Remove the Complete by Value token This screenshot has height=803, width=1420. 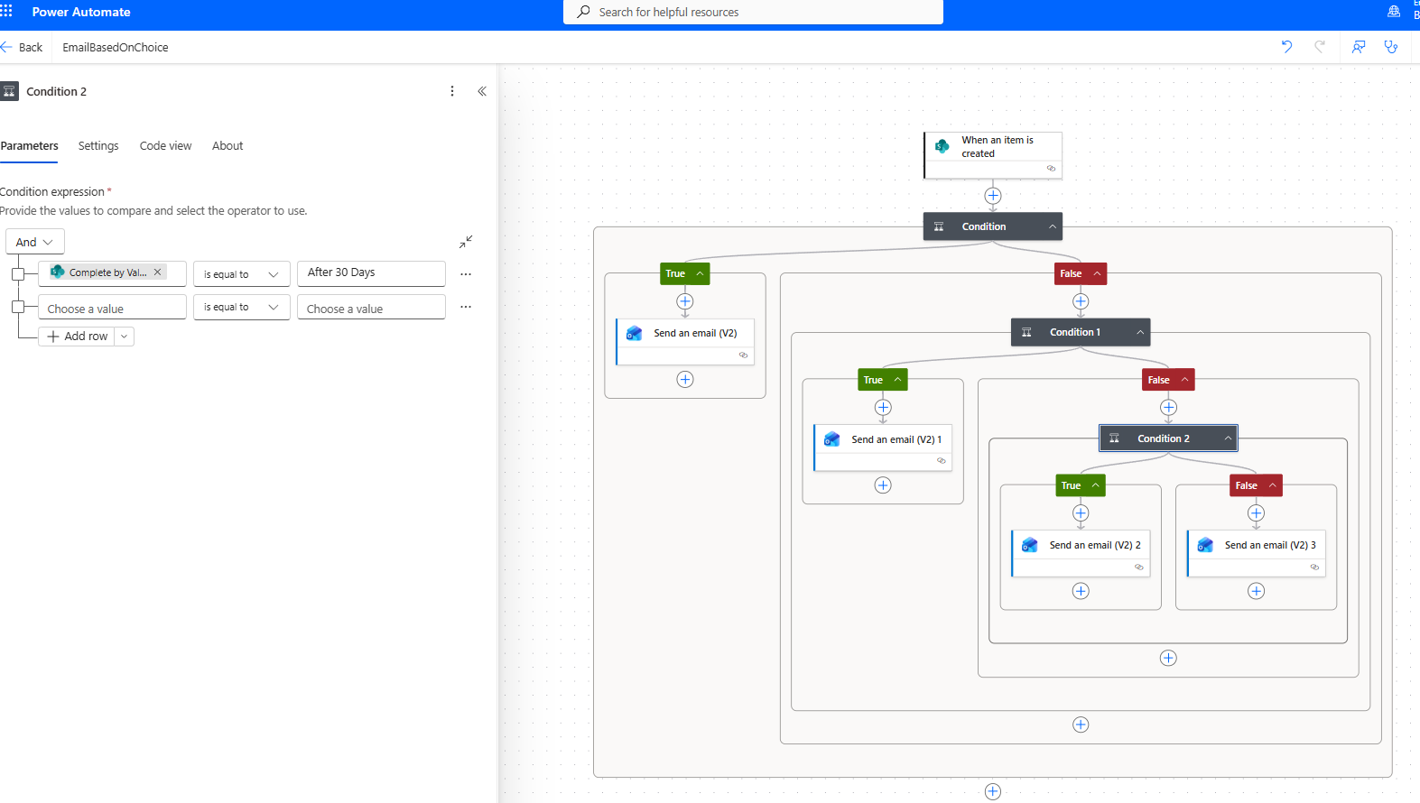[x=157, y=272]
